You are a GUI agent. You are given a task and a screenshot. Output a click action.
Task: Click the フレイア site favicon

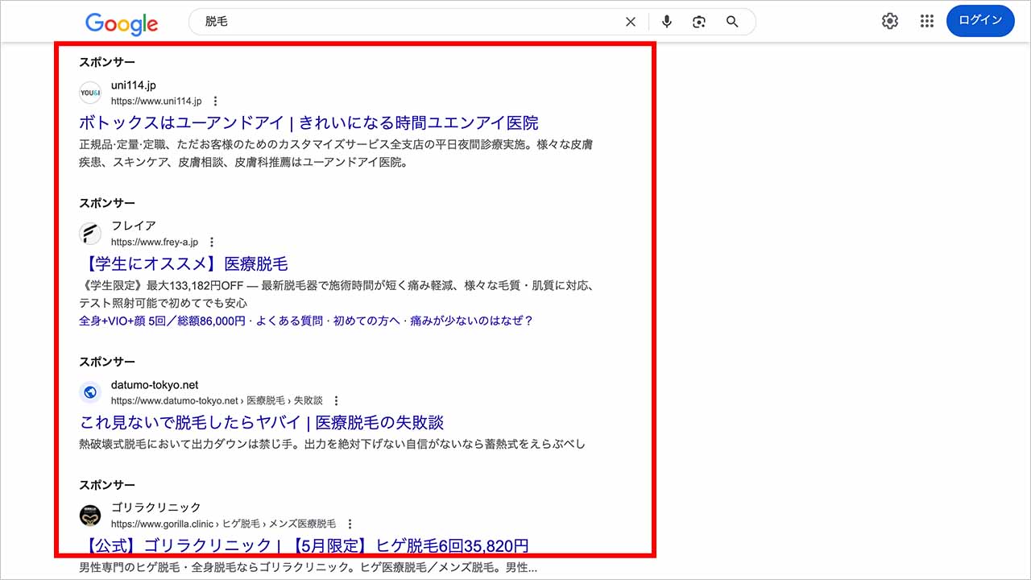(x=90, y=234)
